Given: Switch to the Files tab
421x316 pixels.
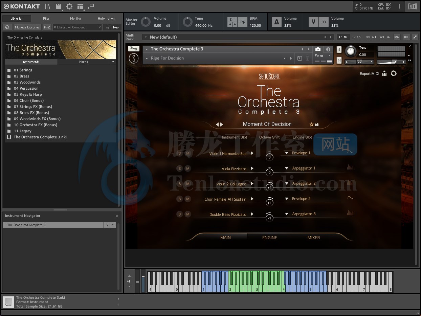Looking at the screenshot, I should (x=46, y=18).
